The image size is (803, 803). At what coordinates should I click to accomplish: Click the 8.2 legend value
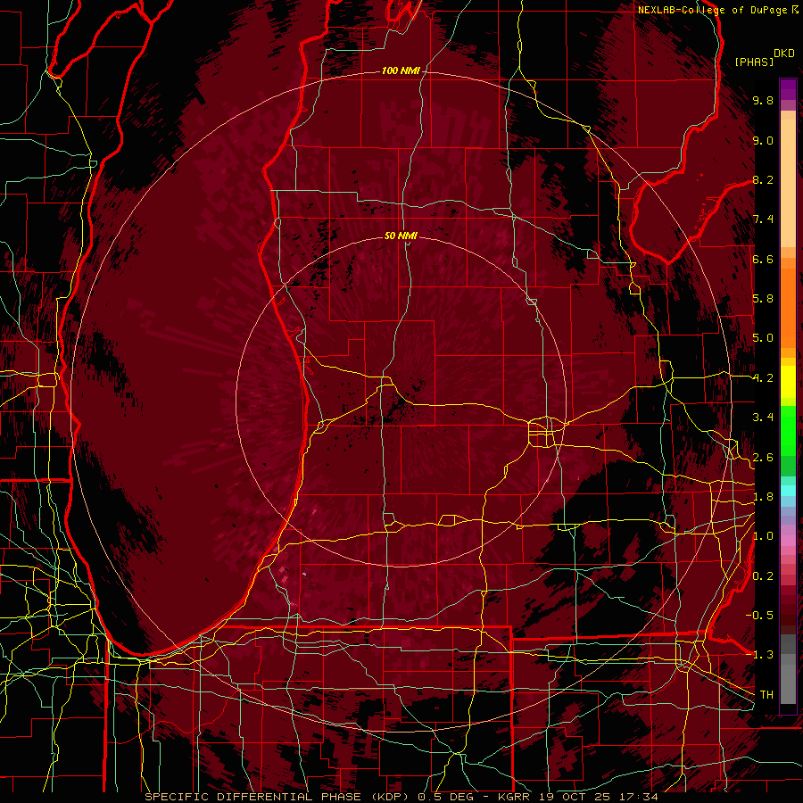763,179
